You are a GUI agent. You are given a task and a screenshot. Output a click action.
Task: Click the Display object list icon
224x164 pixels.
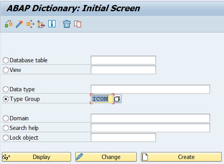[41, 24]
